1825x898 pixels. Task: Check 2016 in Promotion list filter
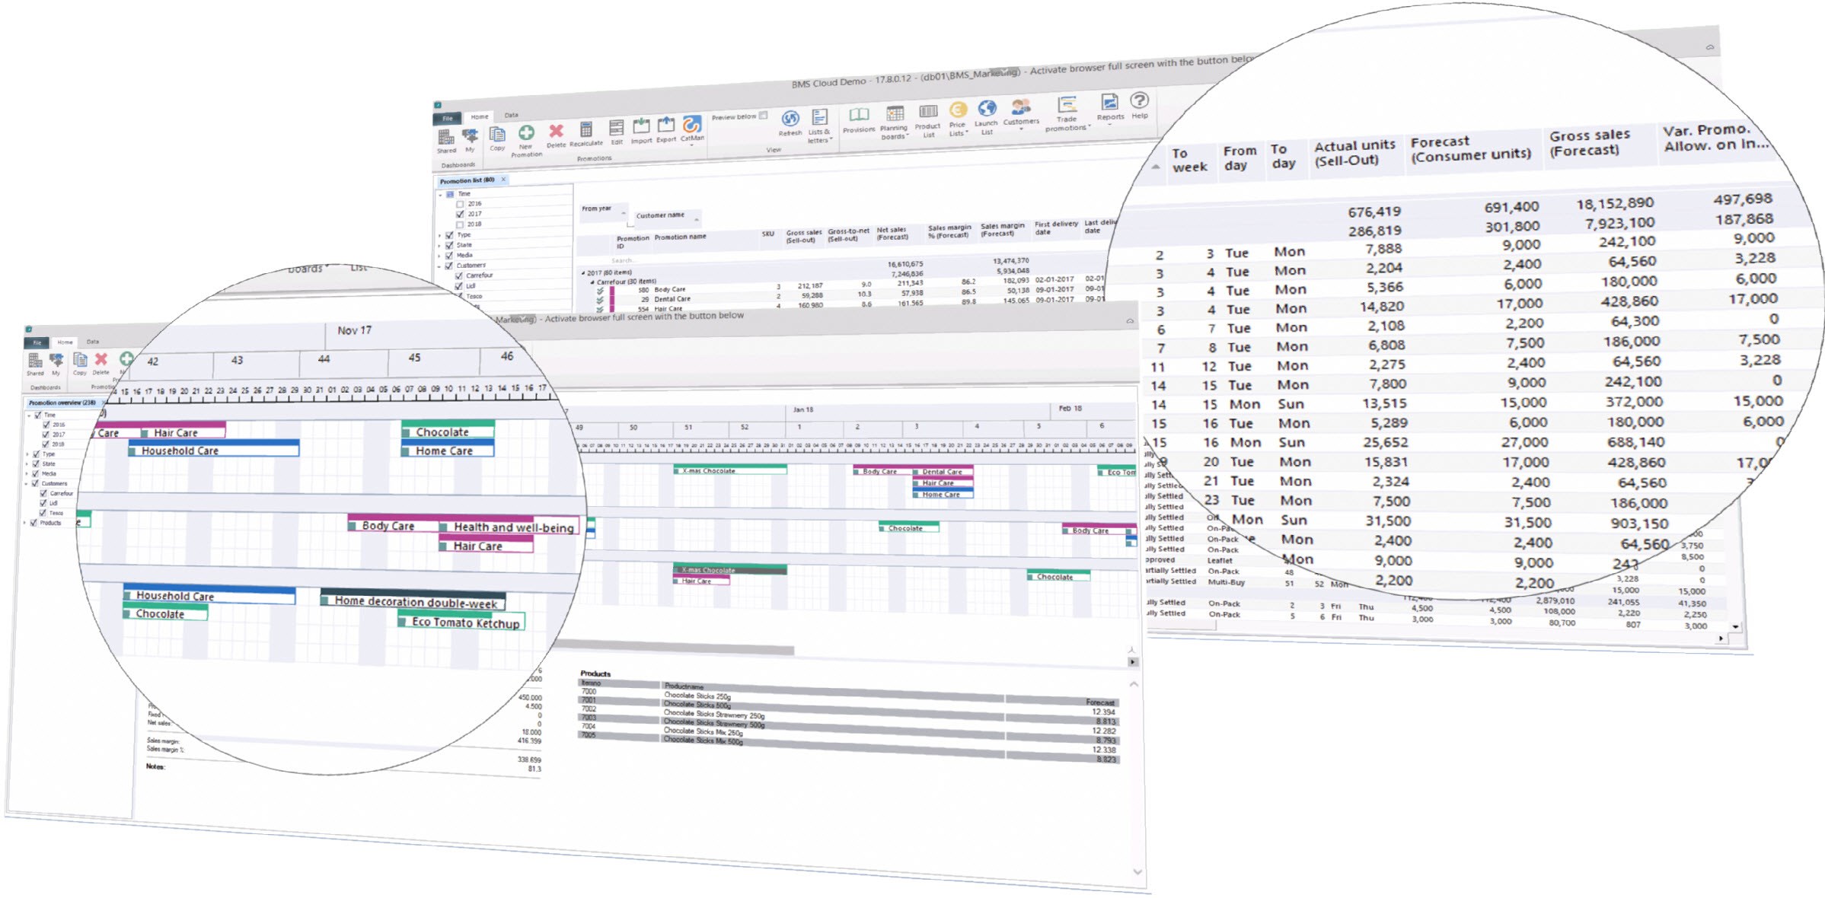460,204
